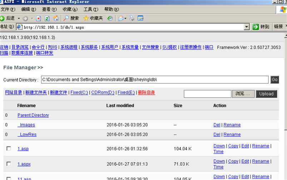Screen dimensions: 287x180
Task: Click the Print icon in toolbar
Action: point(132,18)
